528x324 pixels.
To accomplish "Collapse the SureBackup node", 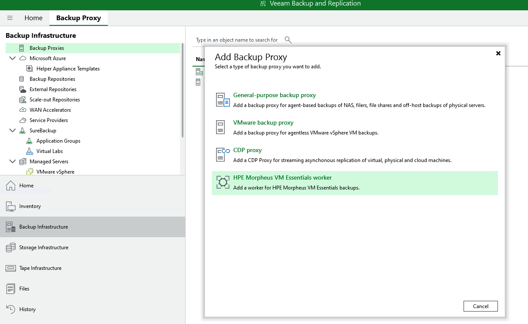I will tap(12, 131).
